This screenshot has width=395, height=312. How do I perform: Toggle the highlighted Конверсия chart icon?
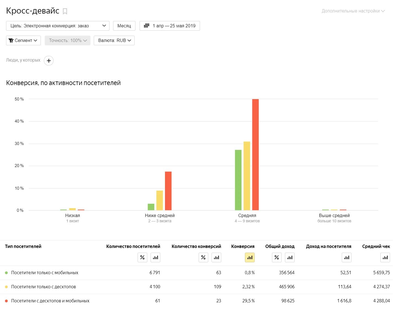pos(250,257)
